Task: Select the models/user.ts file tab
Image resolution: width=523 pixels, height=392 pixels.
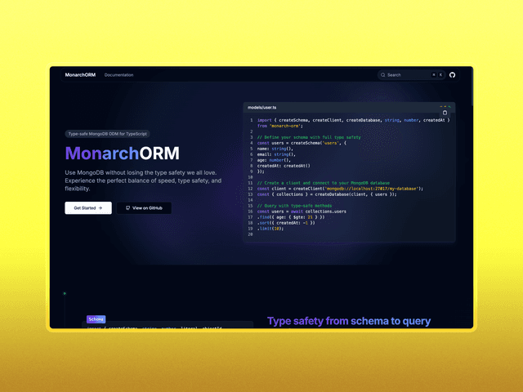Action: point(262,107)
